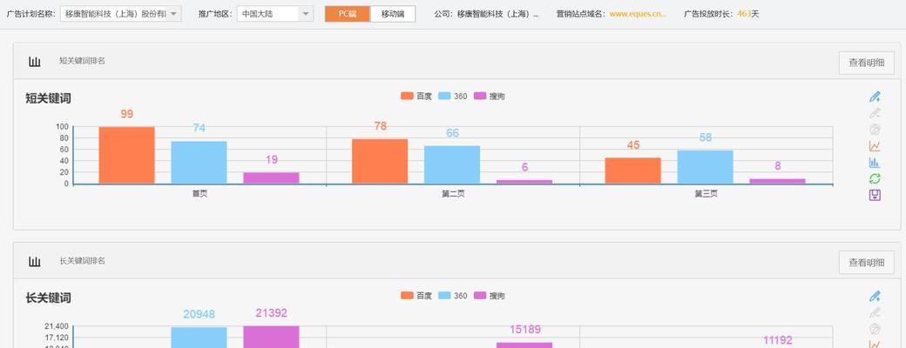This screenshot has width=906, height=348.
Task: Click the 360 首页 bar showing 74
Action: (199, 163)
